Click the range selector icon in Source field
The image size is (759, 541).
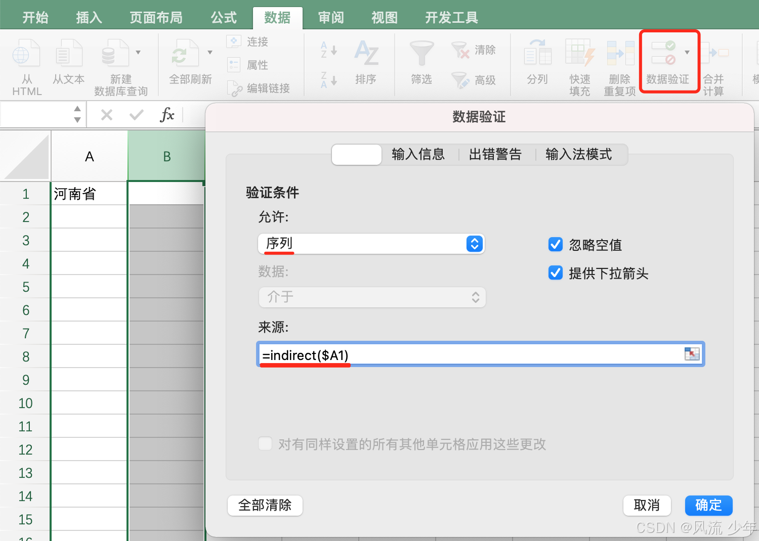(692, 354)
